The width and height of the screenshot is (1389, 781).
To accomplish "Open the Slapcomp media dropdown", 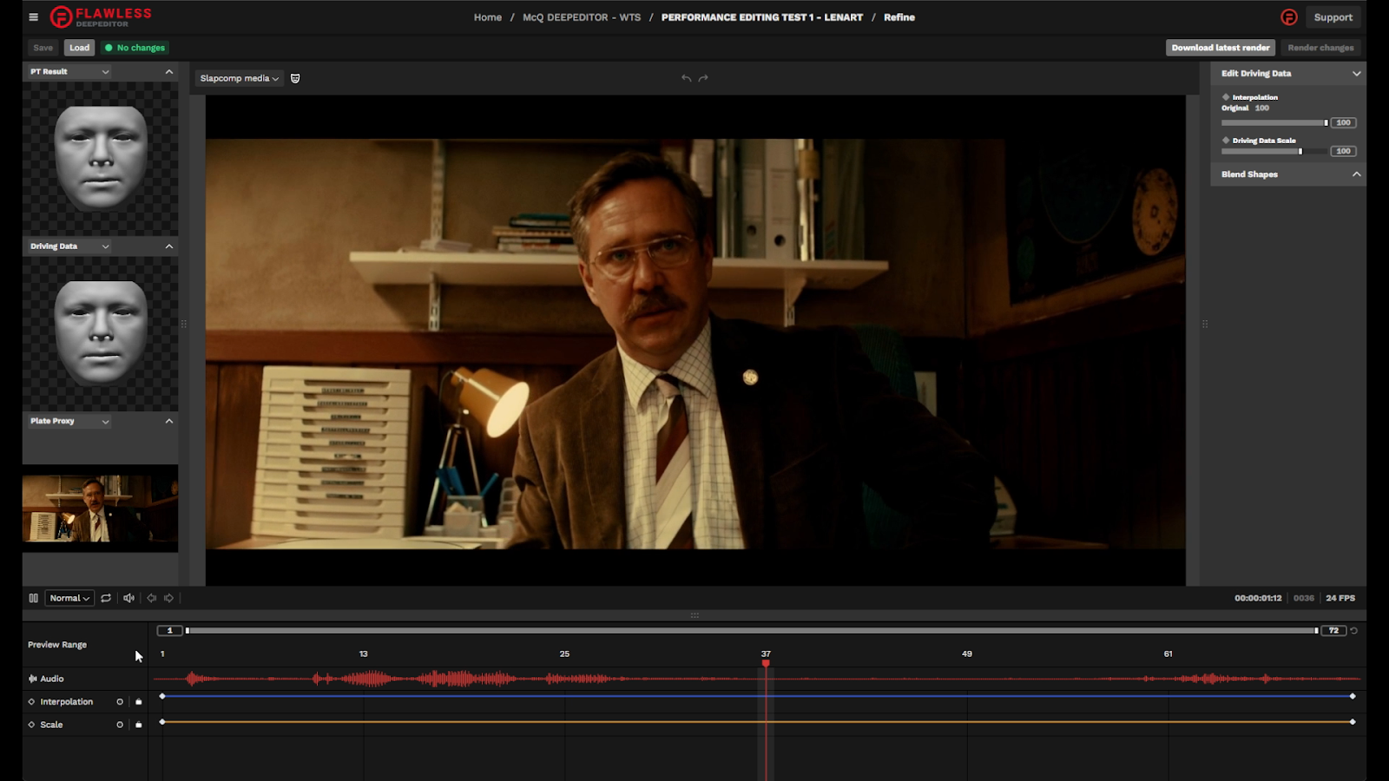I will point(239,78).
